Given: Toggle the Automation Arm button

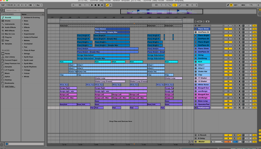Looking at the screenshot, I should point(107,5).
